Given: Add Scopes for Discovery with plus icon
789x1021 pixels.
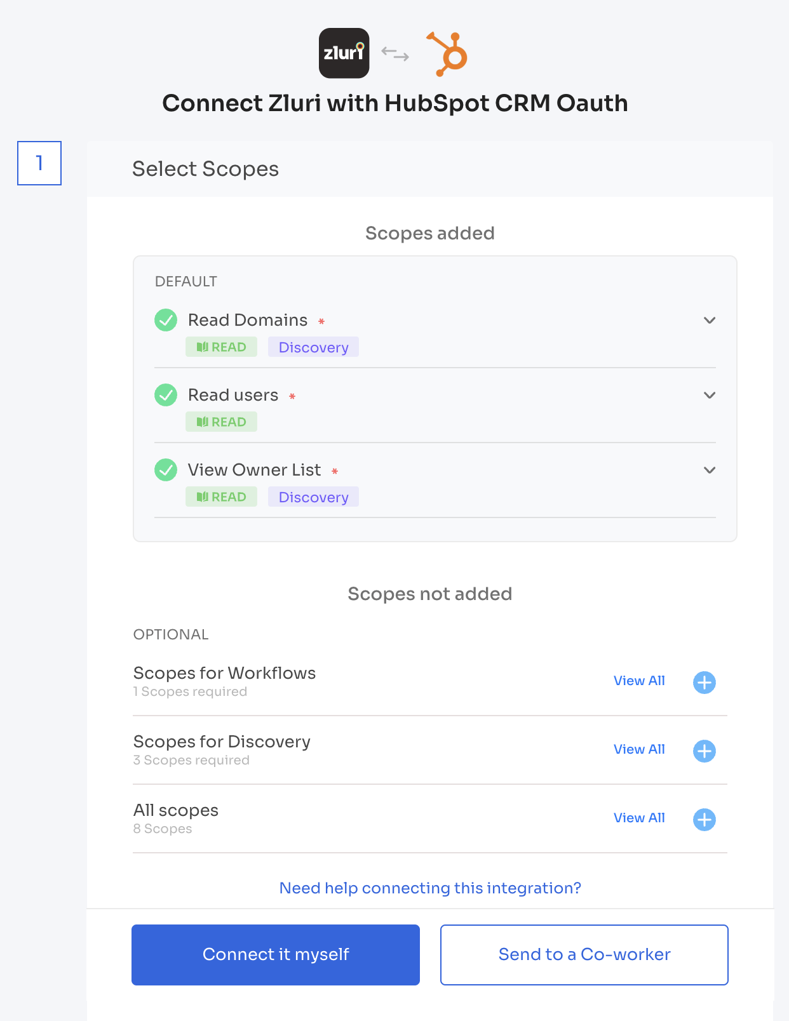Looking at the screenshot, I should (x=704, y=751).
